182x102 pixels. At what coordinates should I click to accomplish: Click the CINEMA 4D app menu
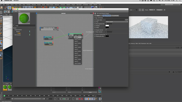8,1
